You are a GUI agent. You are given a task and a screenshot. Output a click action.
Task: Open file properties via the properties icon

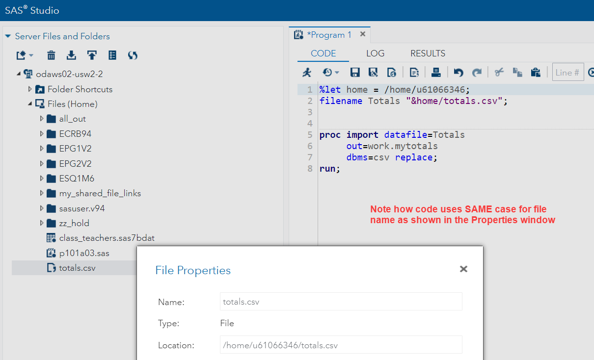[x=112, y=55]
